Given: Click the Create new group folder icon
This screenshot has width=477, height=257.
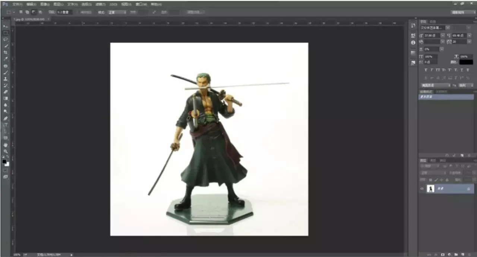Looking at the screenshot, I should 456,254.
